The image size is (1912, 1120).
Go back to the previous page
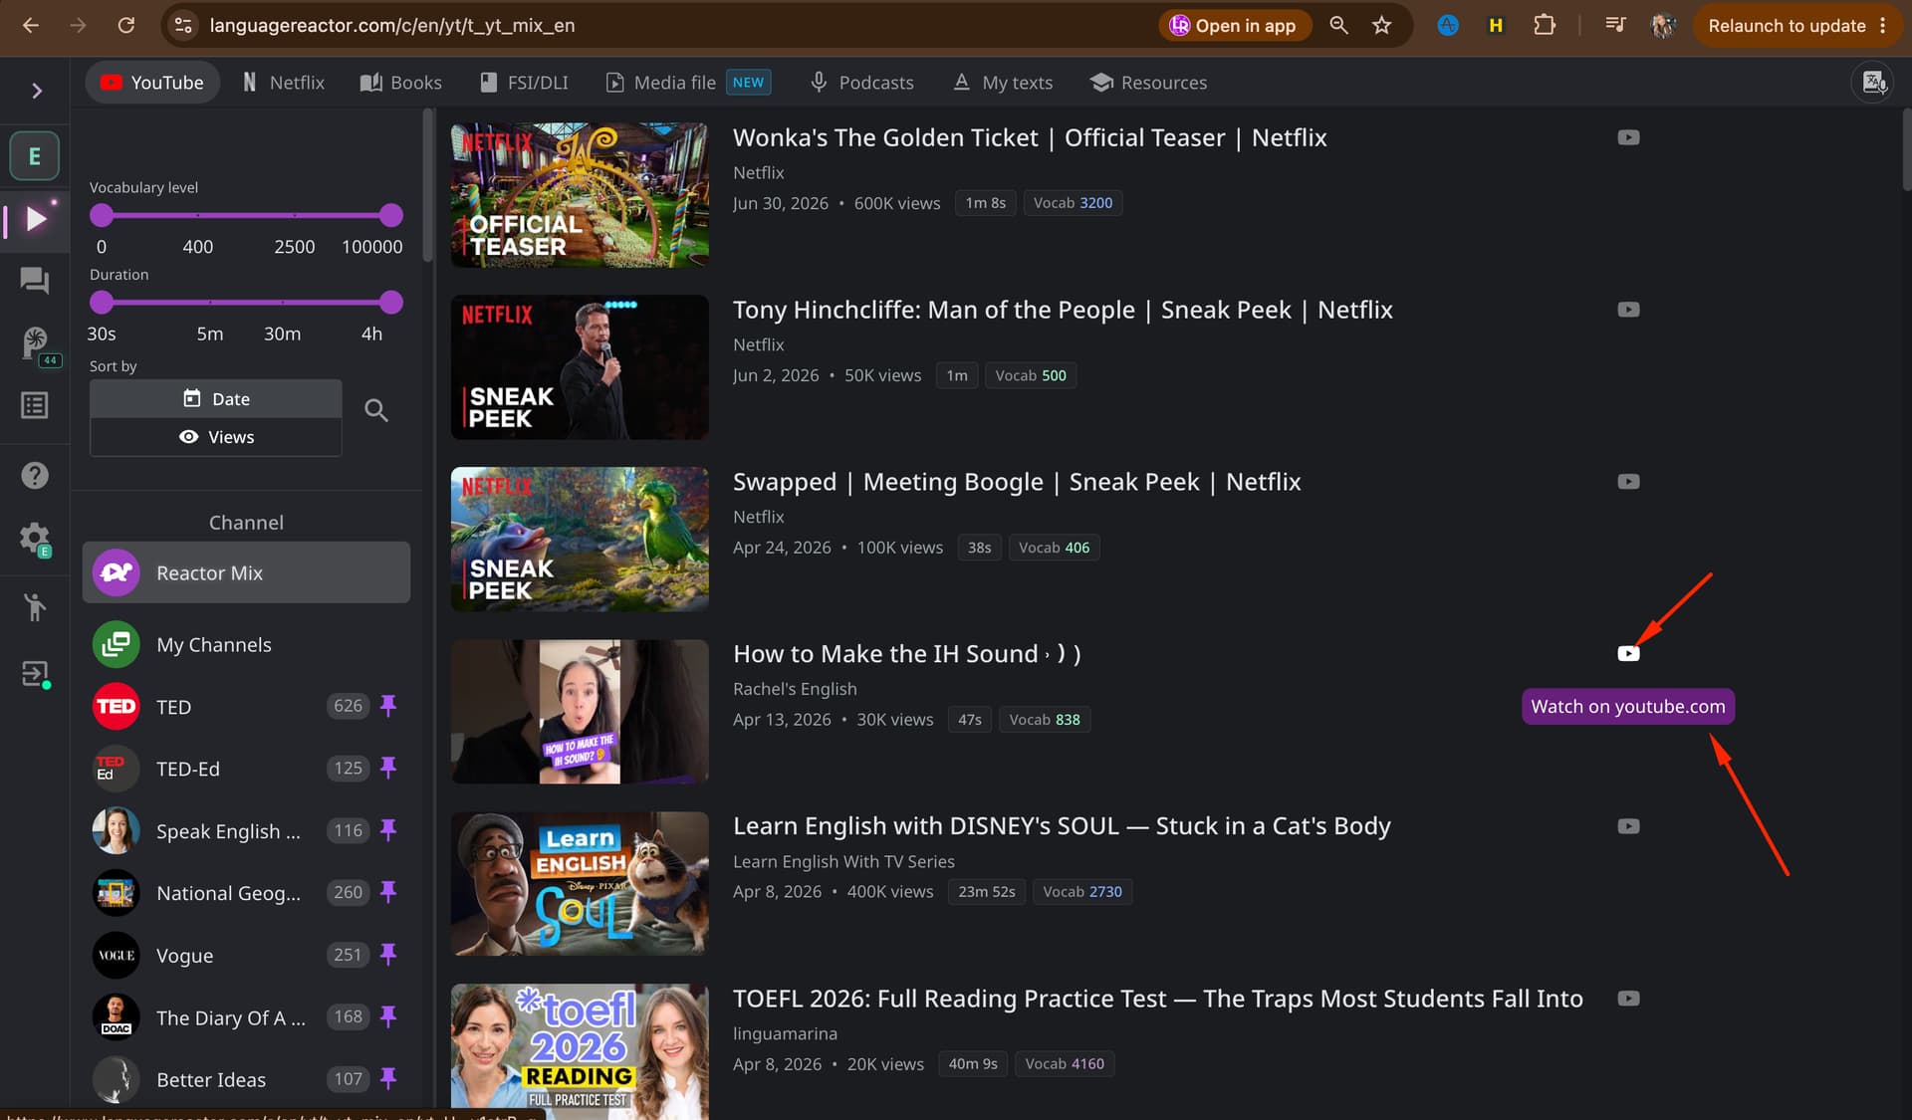tap(31, 26)
